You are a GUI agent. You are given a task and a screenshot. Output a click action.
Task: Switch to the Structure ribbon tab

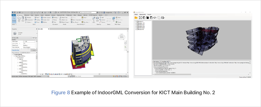pyautogui.click(x=27, y=15)
